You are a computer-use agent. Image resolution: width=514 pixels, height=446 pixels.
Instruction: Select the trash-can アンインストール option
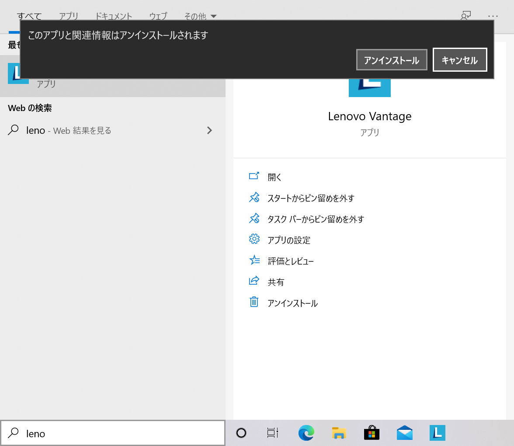292,303
